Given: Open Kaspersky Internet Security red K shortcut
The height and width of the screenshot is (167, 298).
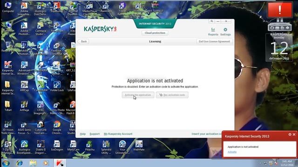Looking at the screenshot, I should click(8, 68).
